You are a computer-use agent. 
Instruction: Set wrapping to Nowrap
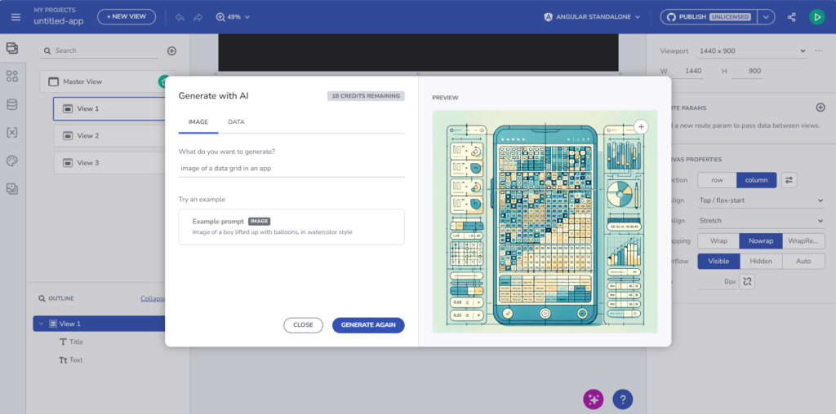point(761,241)
